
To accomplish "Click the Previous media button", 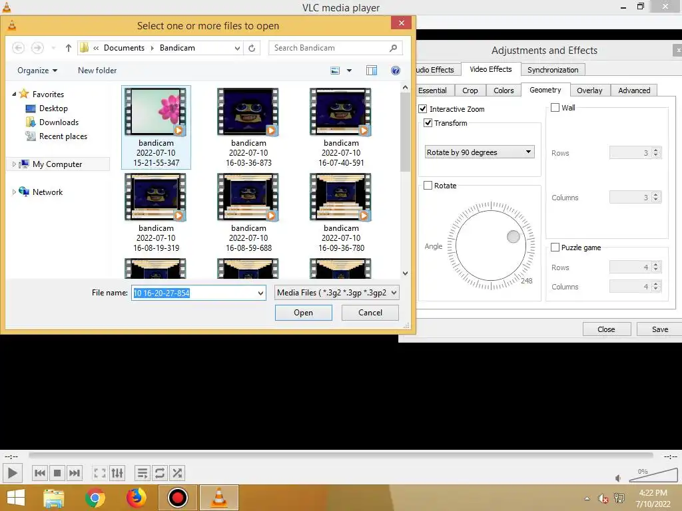I will pyautogui.click(x=39, y=473).
